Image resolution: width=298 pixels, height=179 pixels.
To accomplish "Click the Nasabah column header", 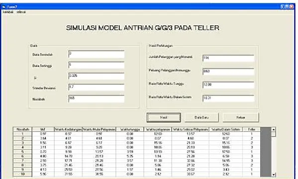I will click(23, 129).
